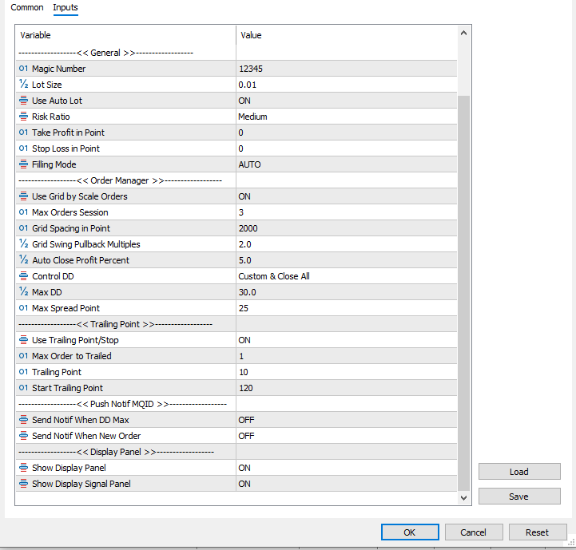Click the double-type icon next to Lot Size
Viewport: 576px width, 550px height.
tap(23, 85)
